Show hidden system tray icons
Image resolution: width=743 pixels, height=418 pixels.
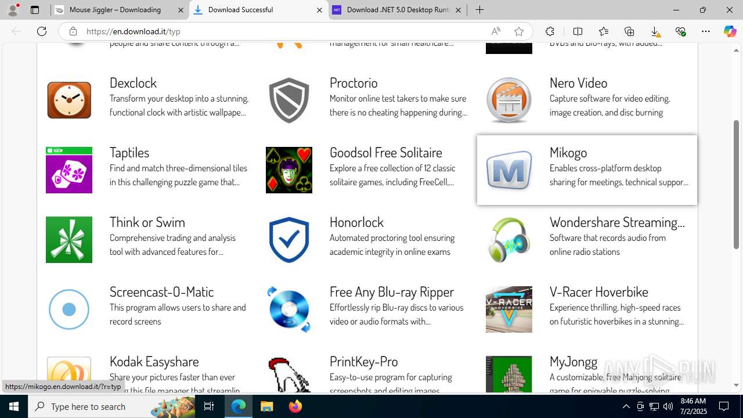click(x=626, y=406)
